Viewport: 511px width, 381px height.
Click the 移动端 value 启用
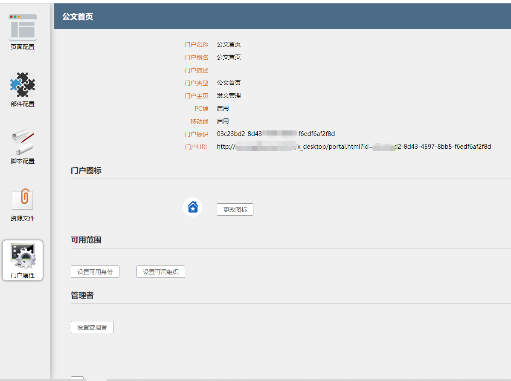(223, 121)
